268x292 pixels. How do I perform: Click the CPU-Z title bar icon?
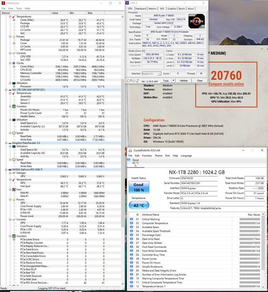tap(127, 3)
